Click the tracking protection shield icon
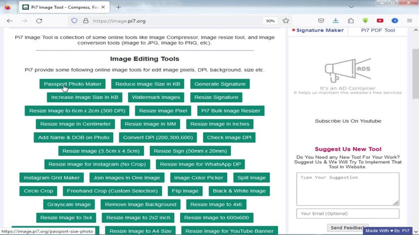Image resolution: width=419 pixels, height=235 pixels. pos(74,21)
